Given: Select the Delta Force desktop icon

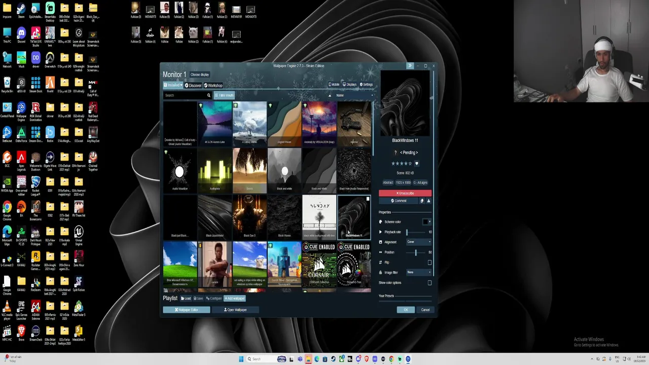Looking at the screenshot, I should [21, 134].
